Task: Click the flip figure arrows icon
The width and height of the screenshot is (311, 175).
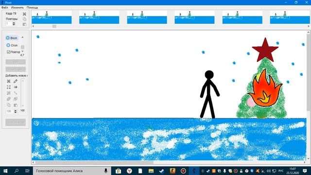Action: [16, 87]
